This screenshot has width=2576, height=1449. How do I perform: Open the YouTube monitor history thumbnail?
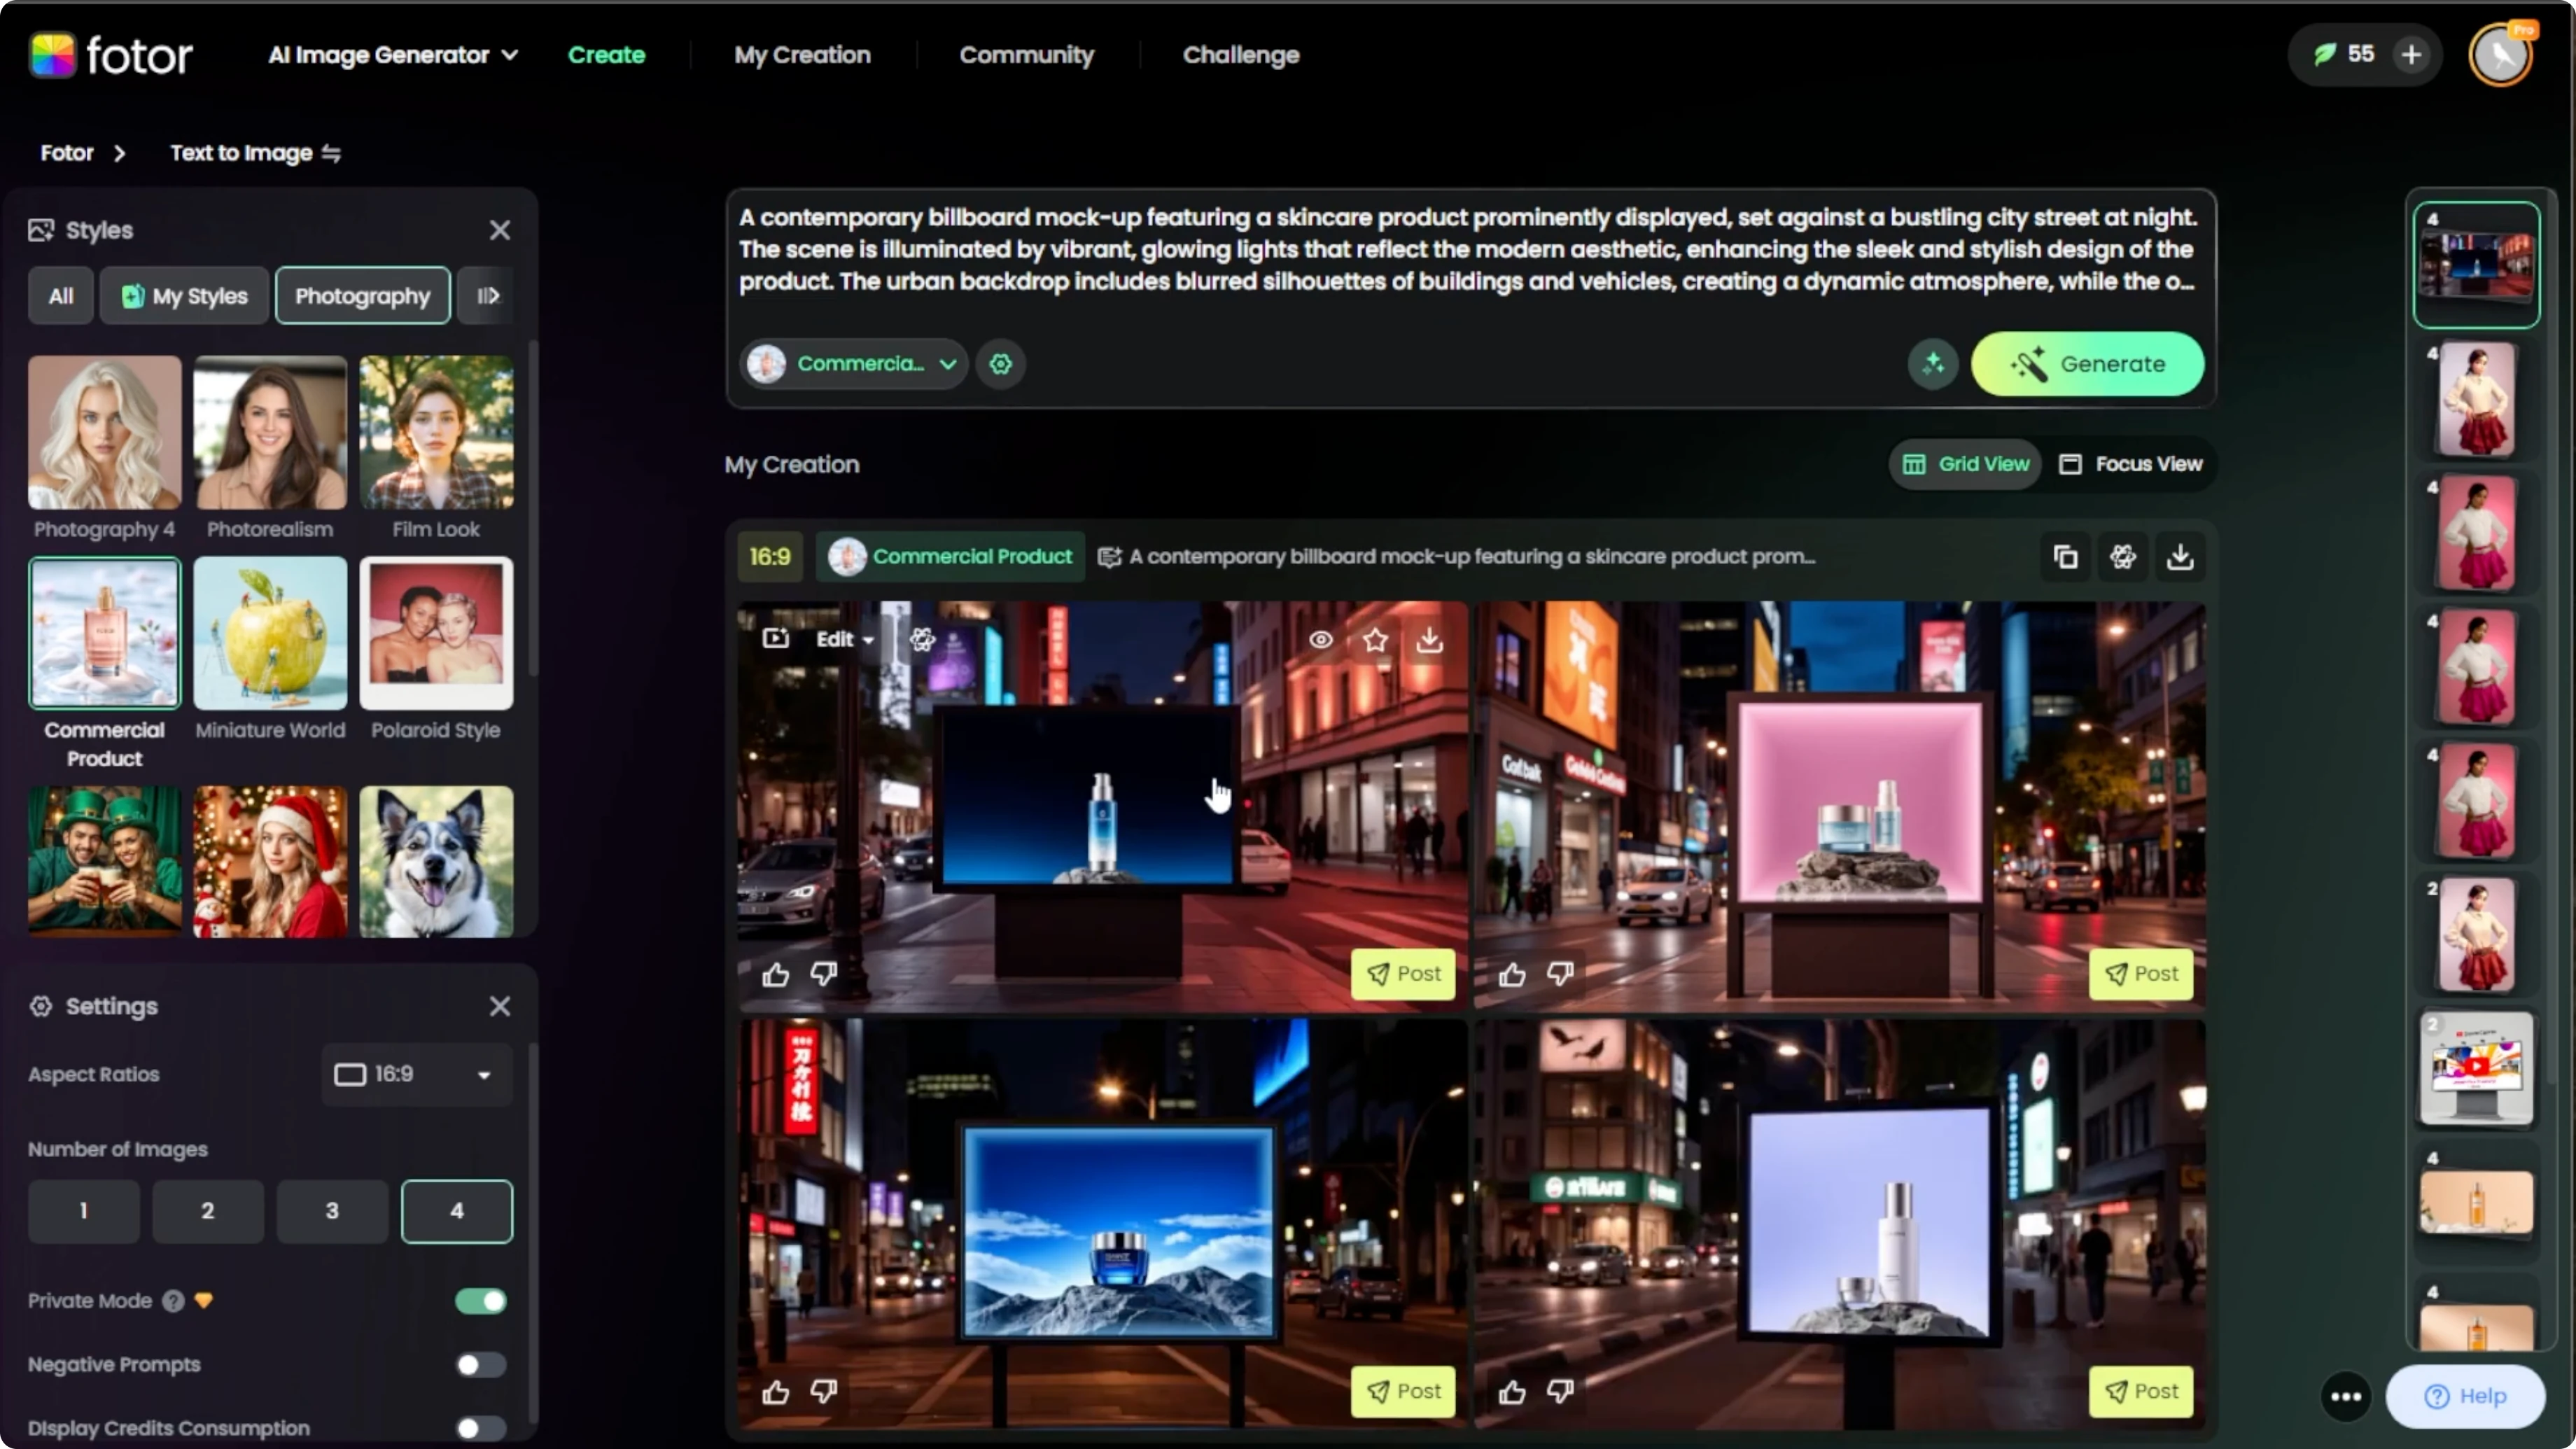coord(2476,1069)
